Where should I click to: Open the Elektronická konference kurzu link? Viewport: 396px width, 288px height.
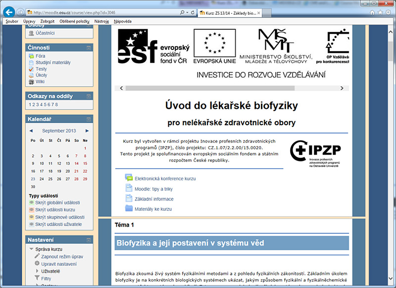pos(165,179)
